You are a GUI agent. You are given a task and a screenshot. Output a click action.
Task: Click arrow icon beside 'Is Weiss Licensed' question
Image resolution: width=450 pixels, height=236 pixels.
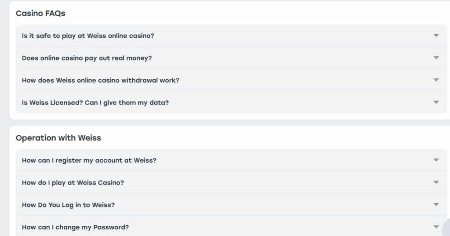click(x=436, y=103)
